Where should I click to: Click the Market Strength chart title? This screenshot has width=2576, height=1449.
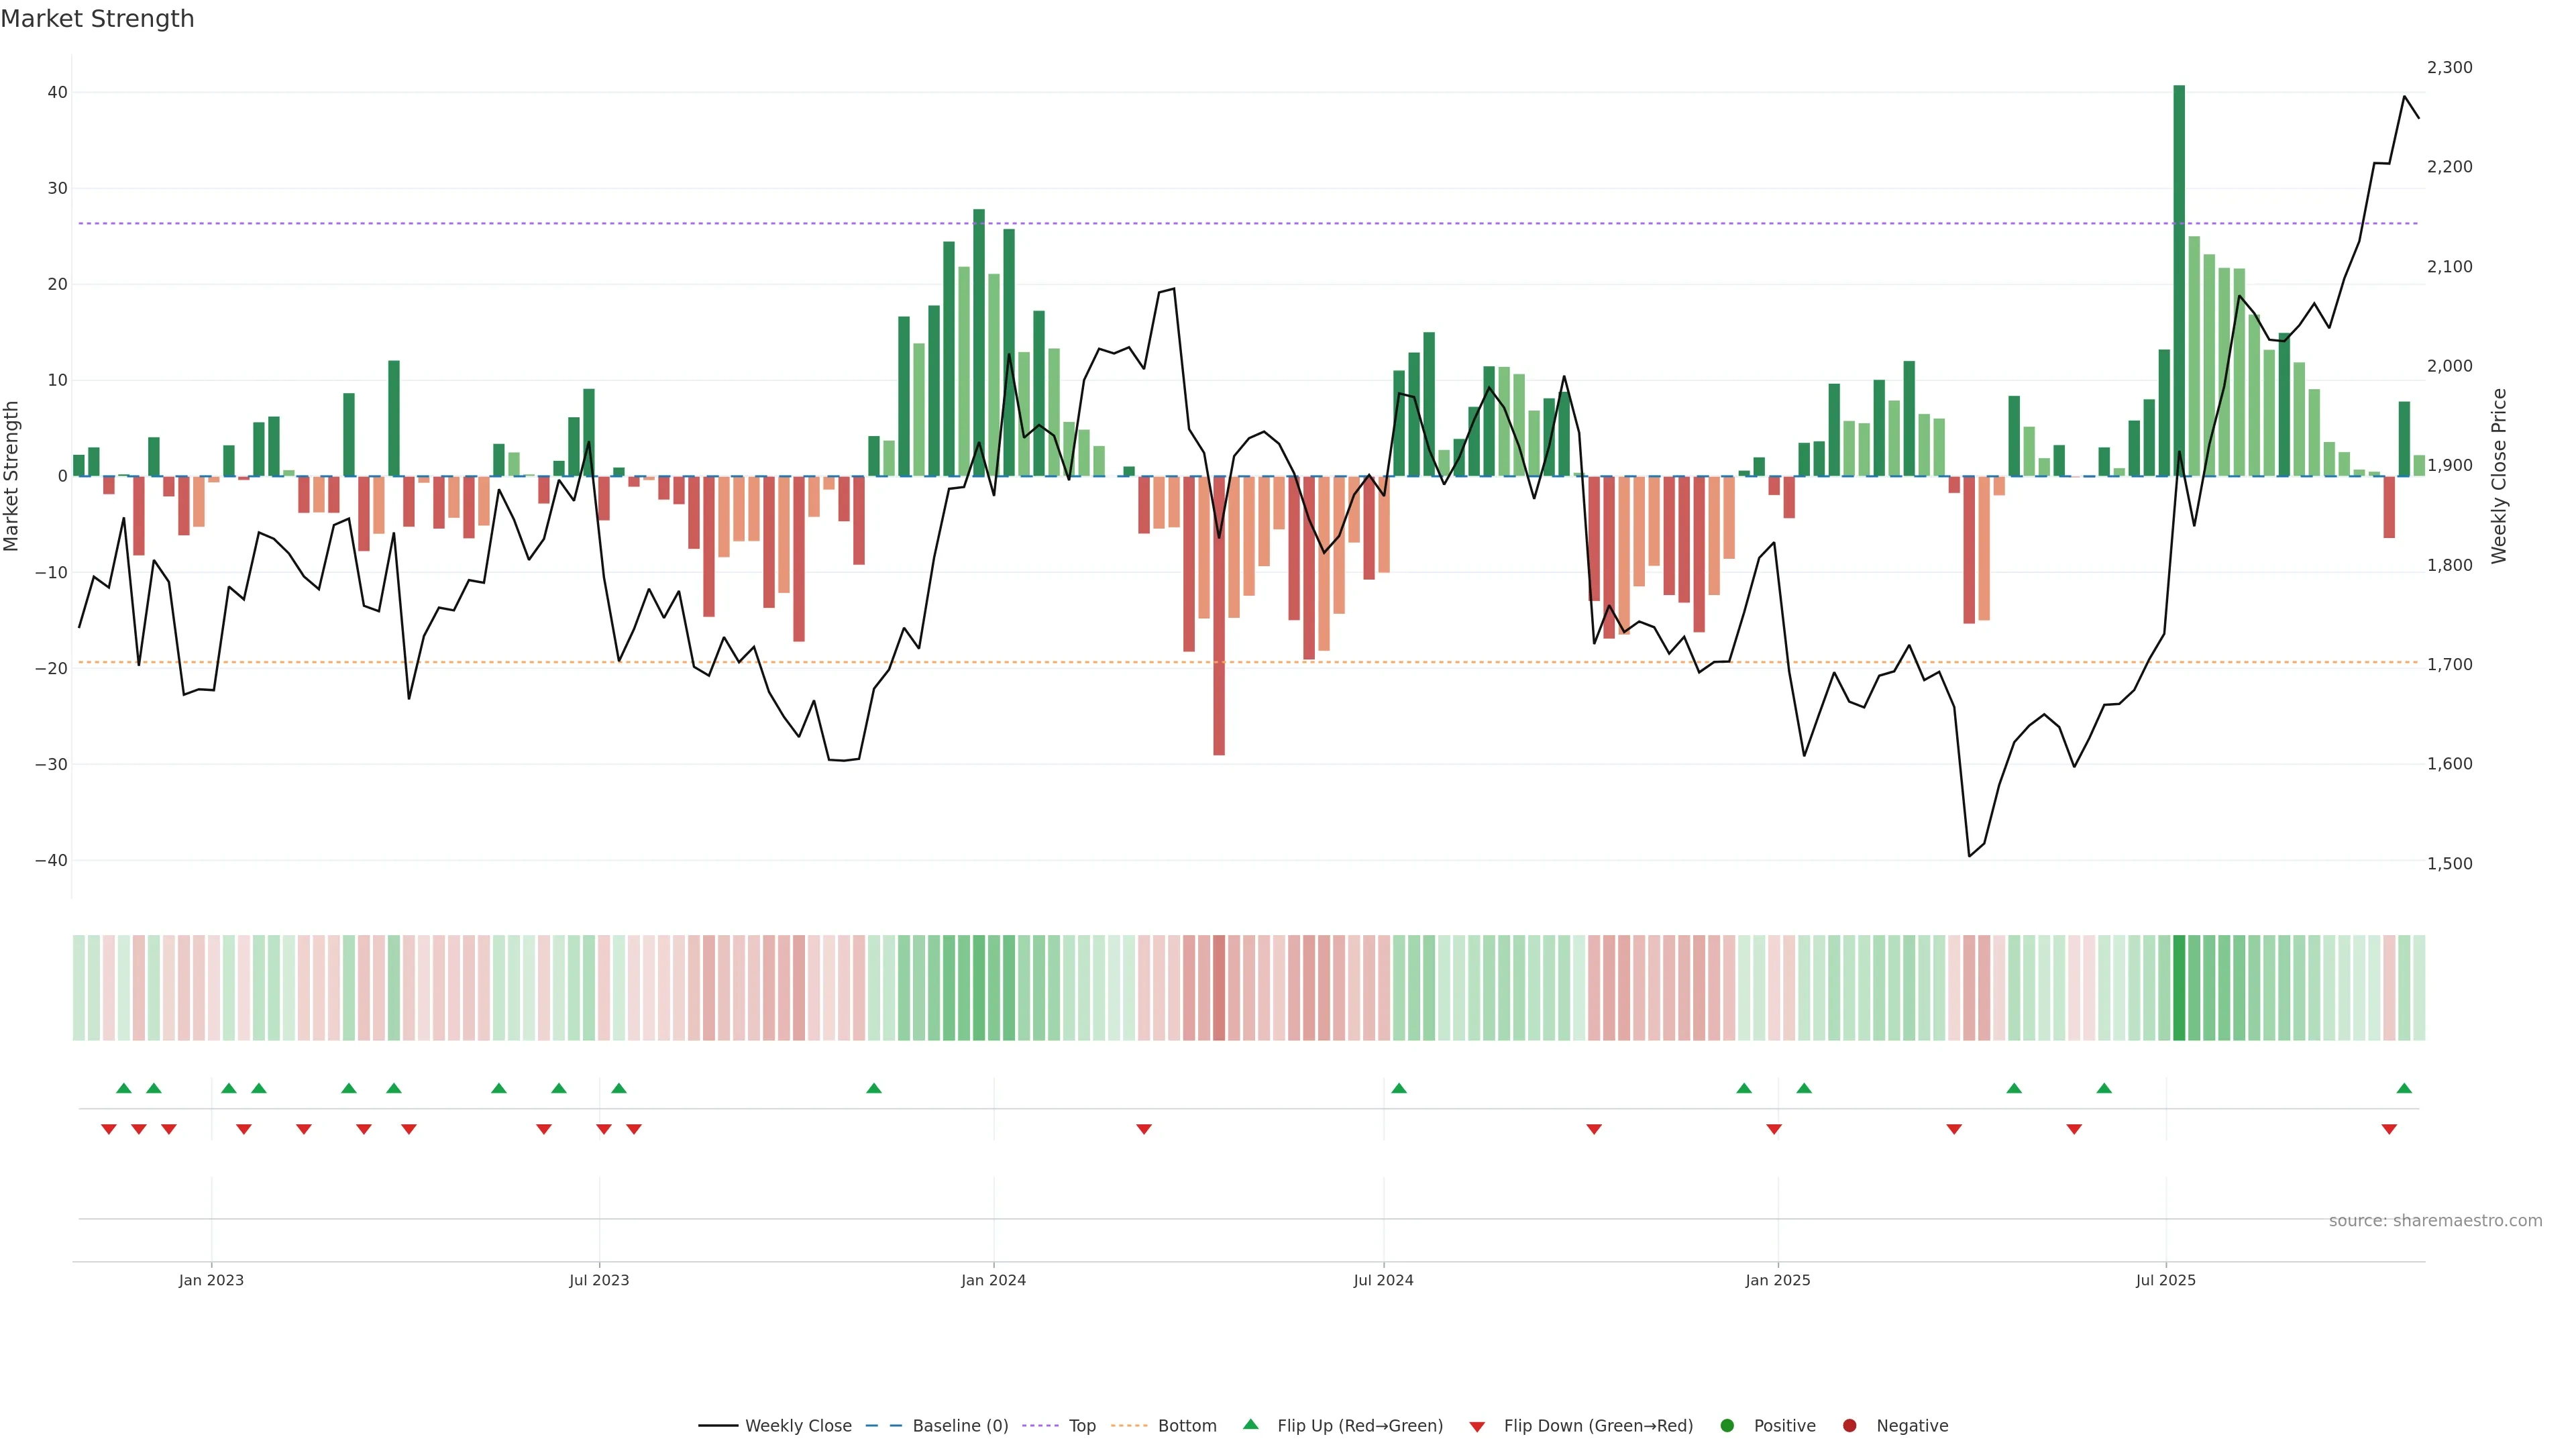click(x=97, y=19)
